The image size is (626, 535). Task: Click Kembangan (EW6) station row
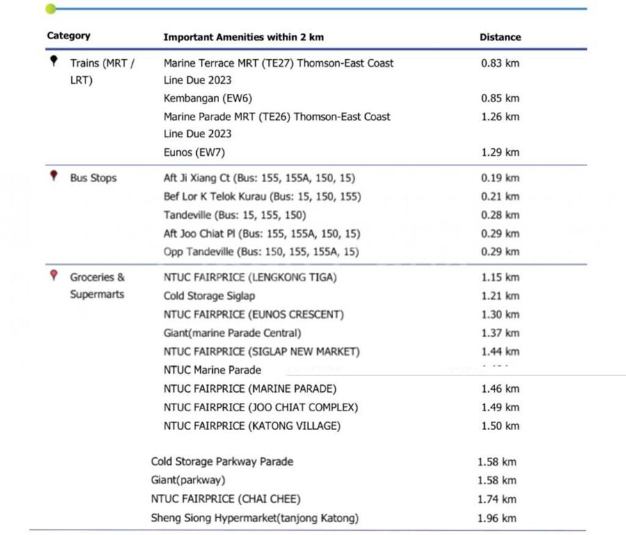pyautogui.click(x=207, y=99)
